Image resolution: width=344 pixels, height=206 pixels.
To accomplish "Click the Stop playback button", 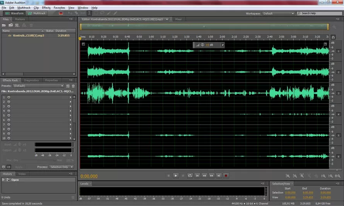I will tap(169, 176).
